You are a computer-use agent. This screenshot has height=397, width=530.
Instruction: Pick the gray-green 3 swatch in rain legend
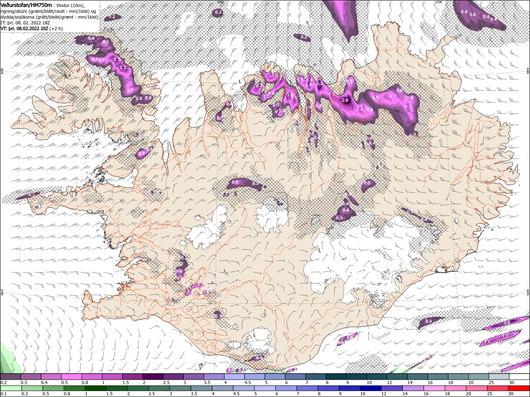[x=180, y=388]
